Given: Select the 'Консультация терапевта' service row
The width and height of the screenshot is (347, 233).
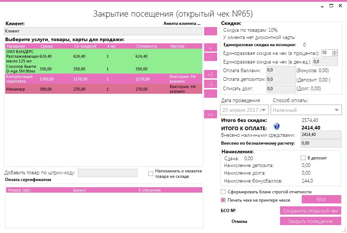Looking at the screenshot, I should pos(103,79).
